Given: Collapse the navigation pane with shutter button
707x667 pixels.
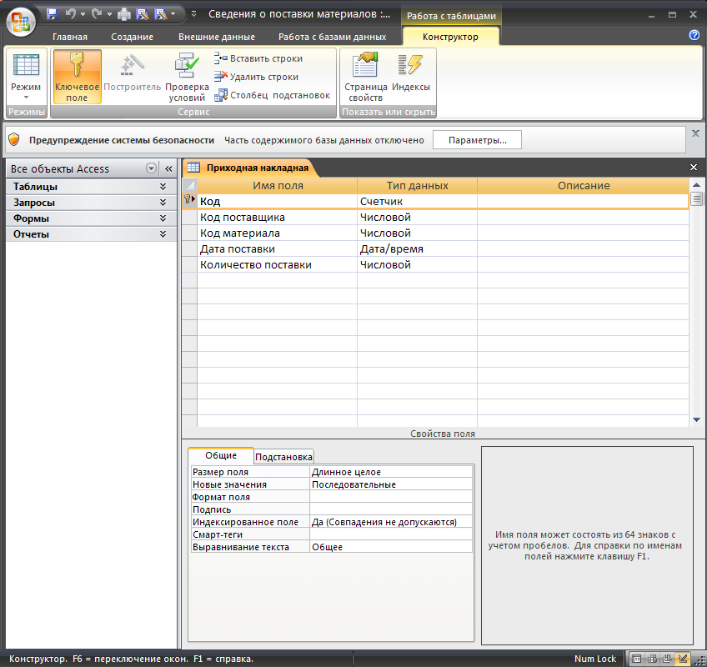Looking at the screenshot, I should (x=168, y=168).
